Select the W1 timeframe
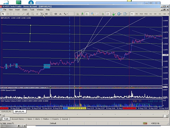Viewport: 170px width, 128px height. point(165,14)
